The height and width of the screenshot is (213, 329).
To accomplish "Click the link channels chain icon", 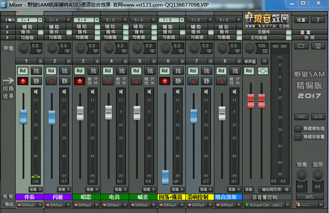I will [301, 117].
